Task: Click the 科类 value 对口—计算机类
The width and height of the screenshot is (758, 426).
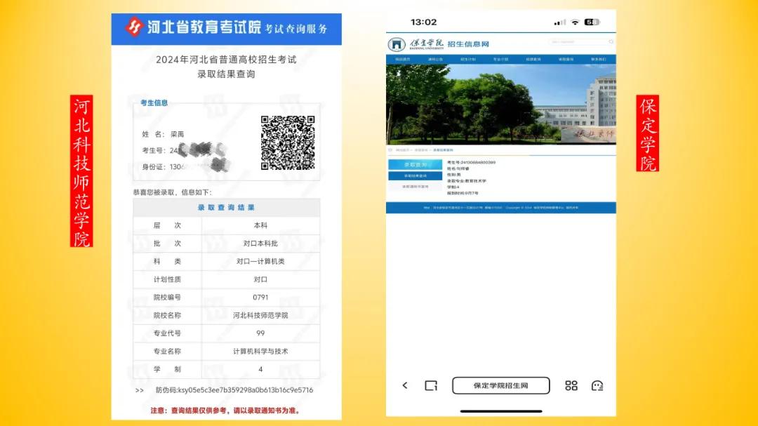Action: pyautogui.click(x=260, y=261)
